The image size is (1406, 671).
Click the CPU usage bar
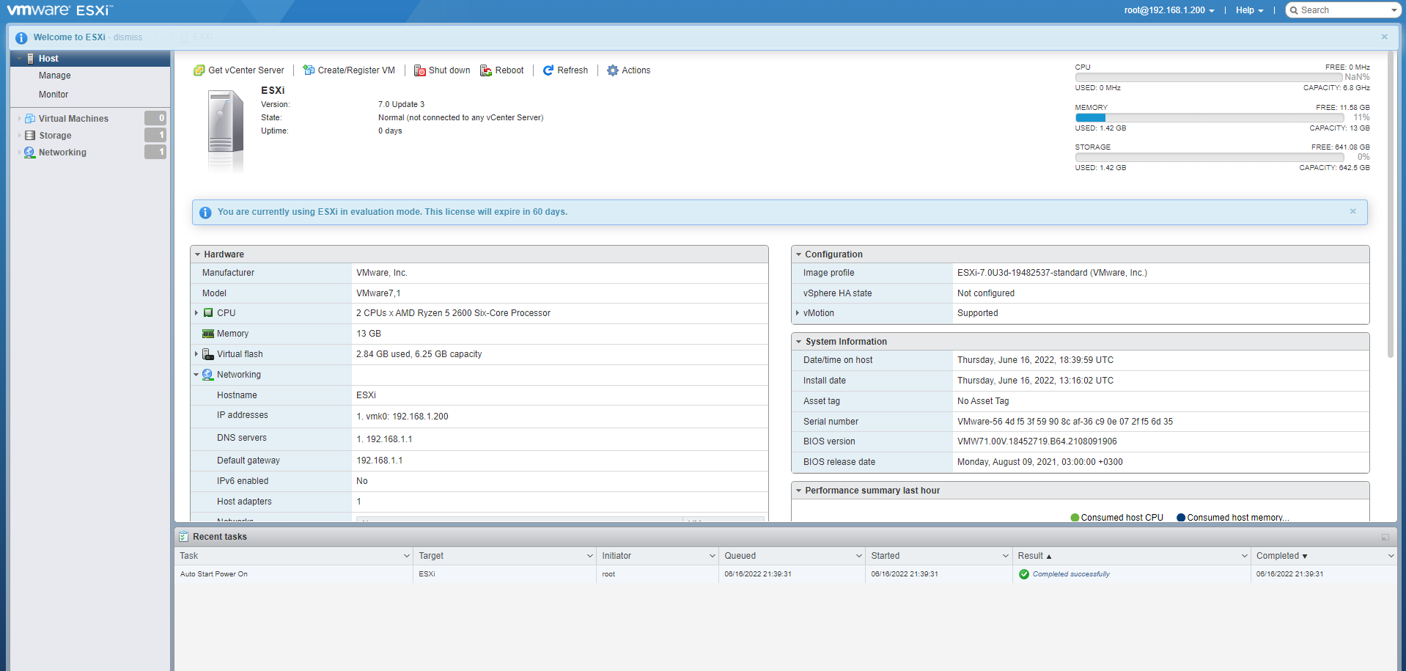[1210, 77]
